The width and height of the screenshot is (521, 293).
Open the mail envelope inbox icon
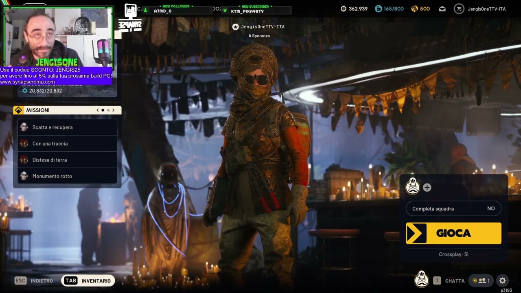tap(442, 9)
